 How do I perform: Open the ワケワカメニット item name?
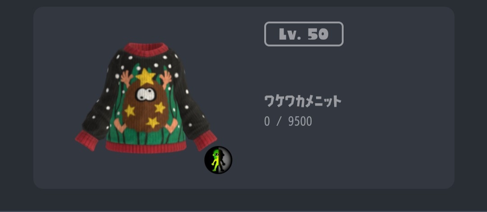(303, 101)
